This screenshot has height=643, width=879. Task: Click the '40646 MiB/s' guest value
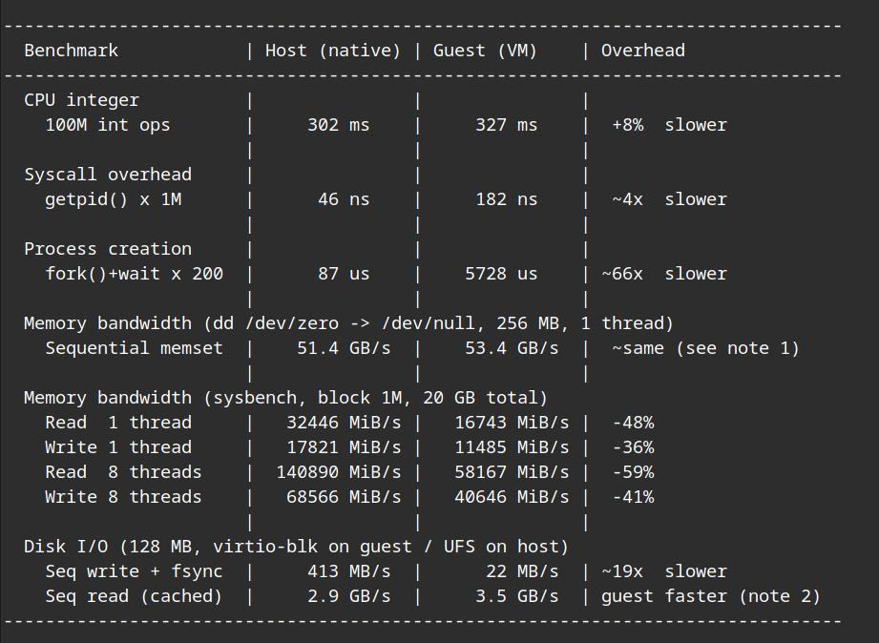512,497
